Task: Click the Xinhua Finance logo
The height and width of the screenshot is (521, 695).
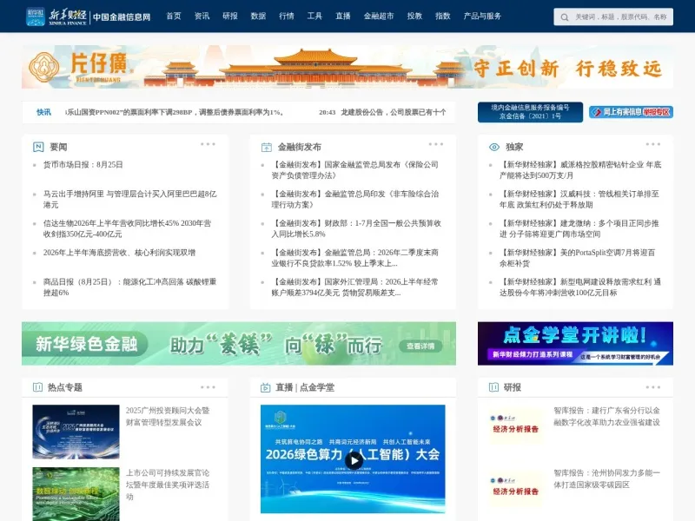Action: tap(56, 16)
